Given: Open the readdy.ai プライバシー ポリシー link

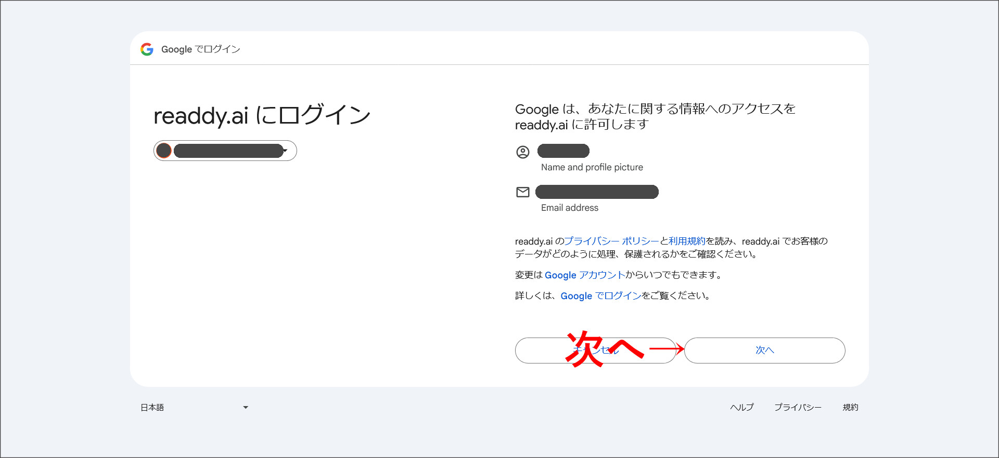Looking at the screenshot, I should (x=611, y=241).
